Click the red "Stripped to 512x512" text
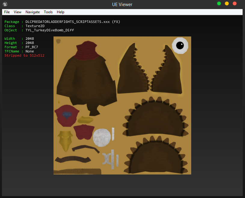 click(x=24, y=55)
